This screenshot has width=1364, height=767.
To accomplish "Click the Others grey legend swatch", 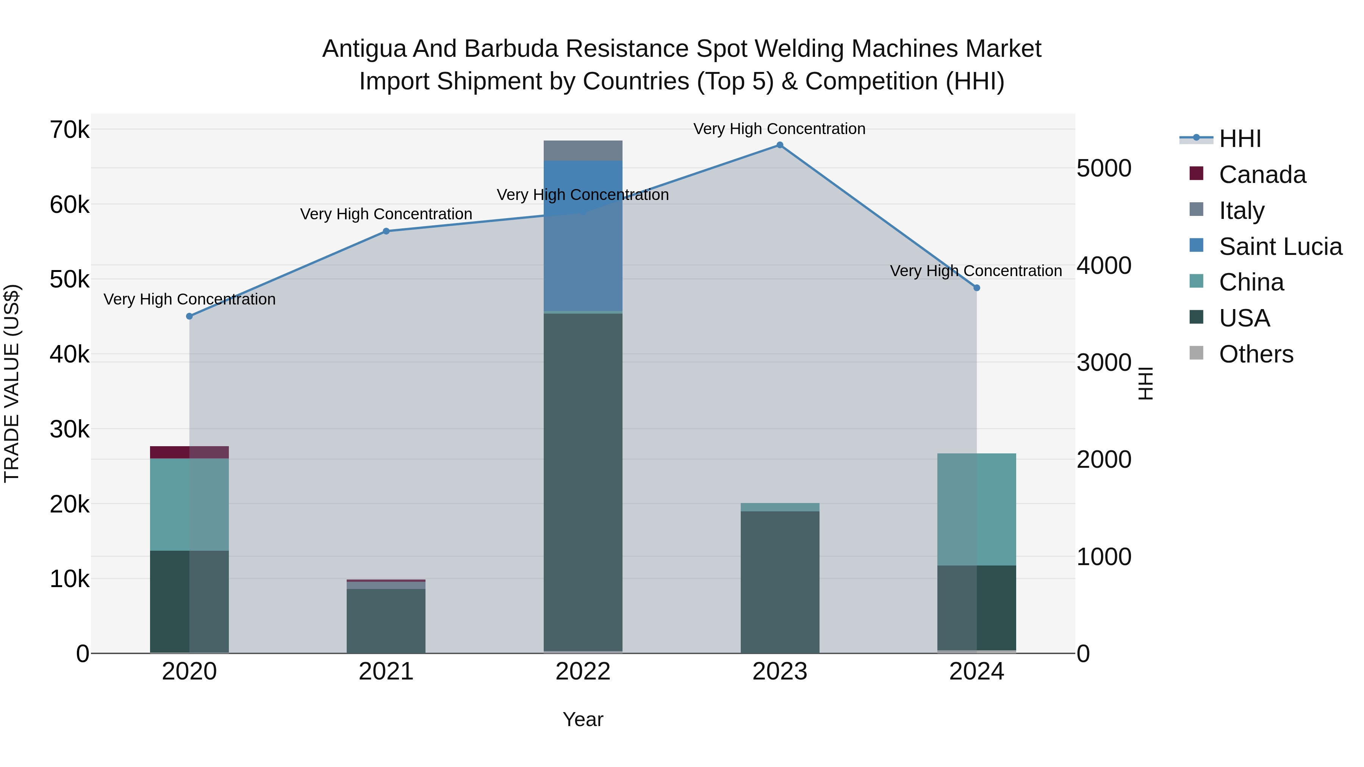I will (1196, 353).
